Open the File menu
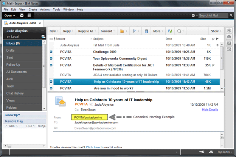 tap(6, 9)
